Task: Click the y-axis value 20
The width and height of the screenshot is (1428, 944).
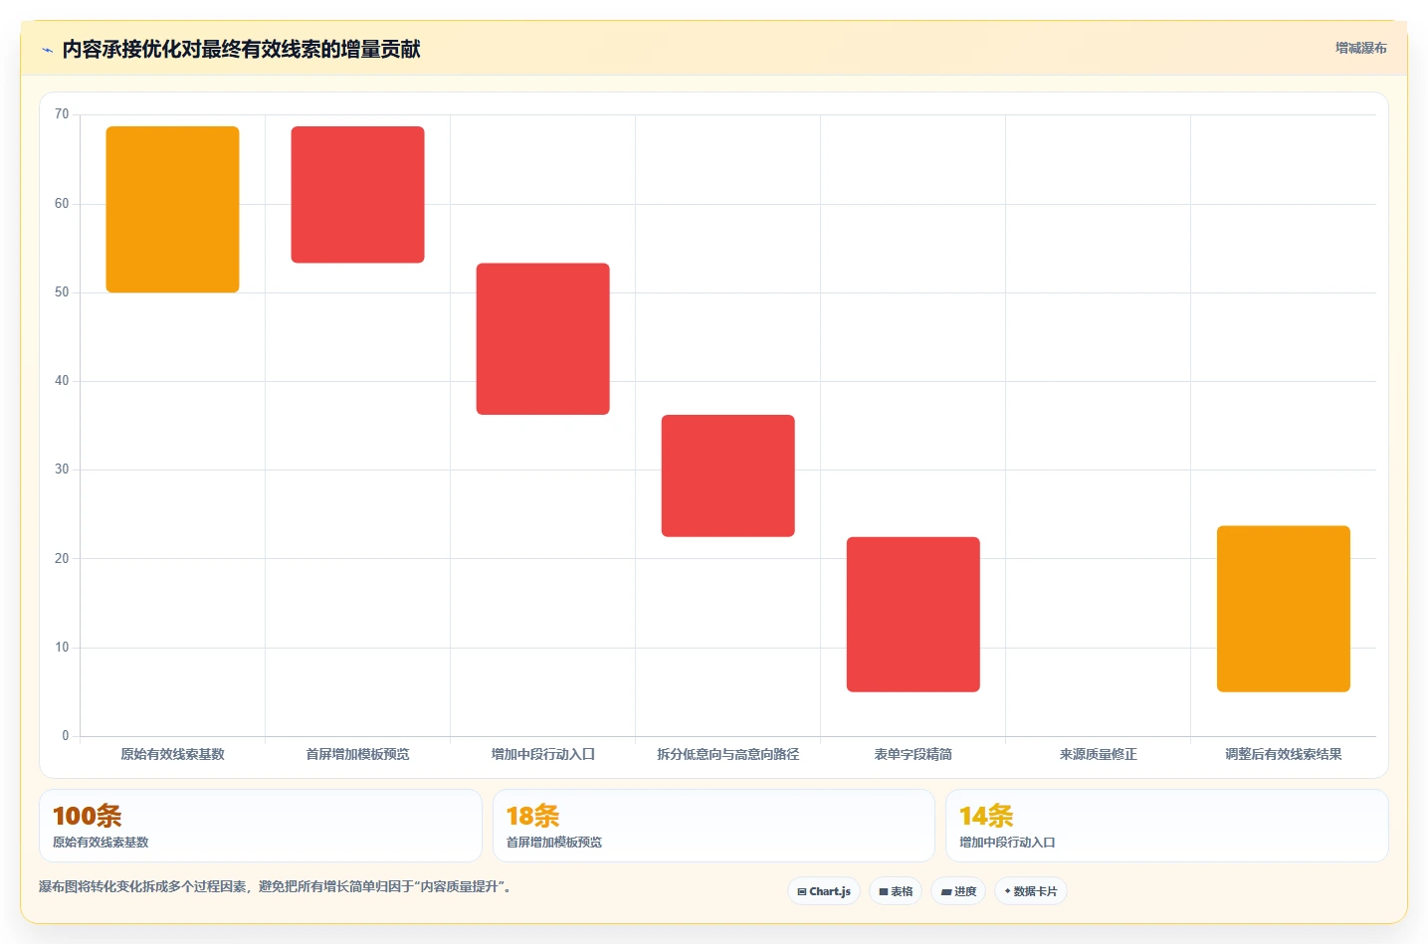Action: point(62,559)
